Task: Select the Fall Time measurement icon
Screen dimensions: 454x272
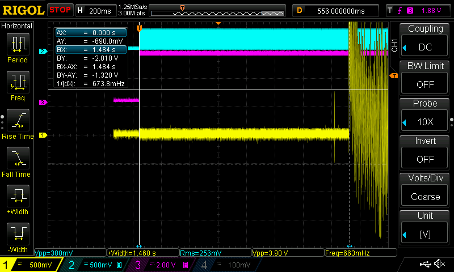Action: (18, 158)
